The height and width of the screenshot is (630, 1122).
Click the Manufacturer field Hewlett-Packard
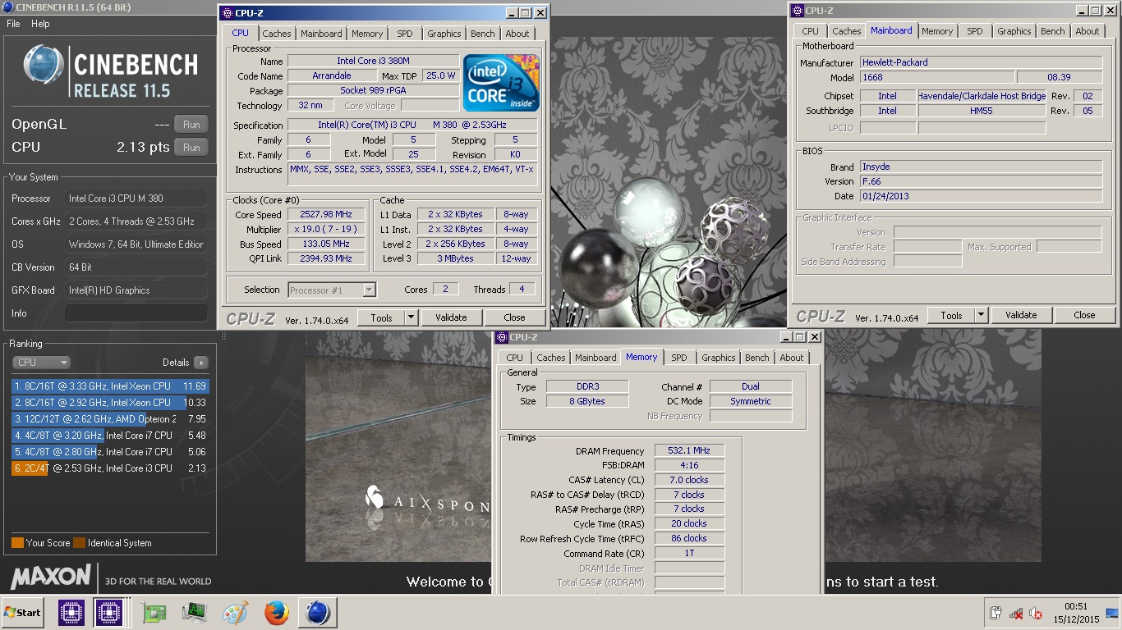click(x=982, y=62)
